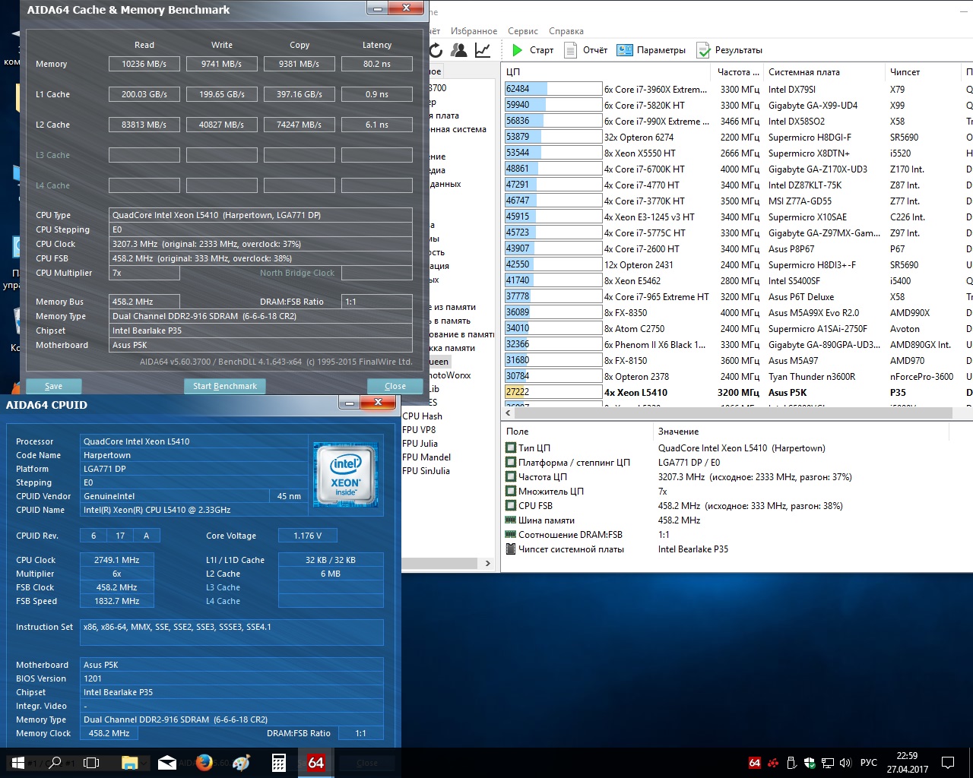Select the 8x Atom C2750 result row
The width and height of the screenshot is (973, 778).
(737, 329)
